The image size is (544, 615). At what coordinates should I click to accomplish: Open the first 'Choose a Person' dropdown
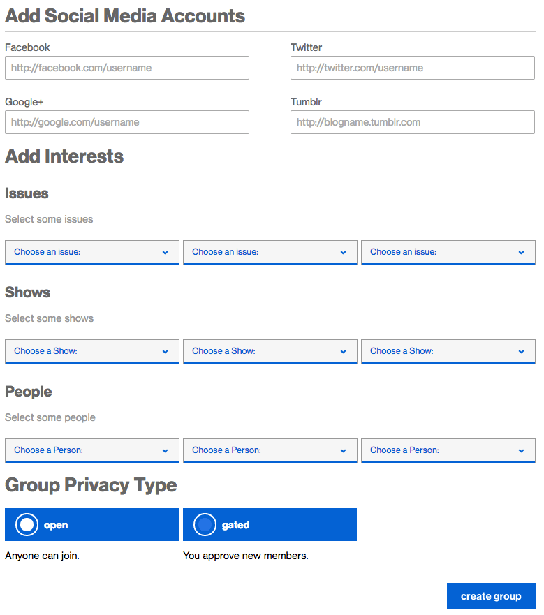click(91, 450)
